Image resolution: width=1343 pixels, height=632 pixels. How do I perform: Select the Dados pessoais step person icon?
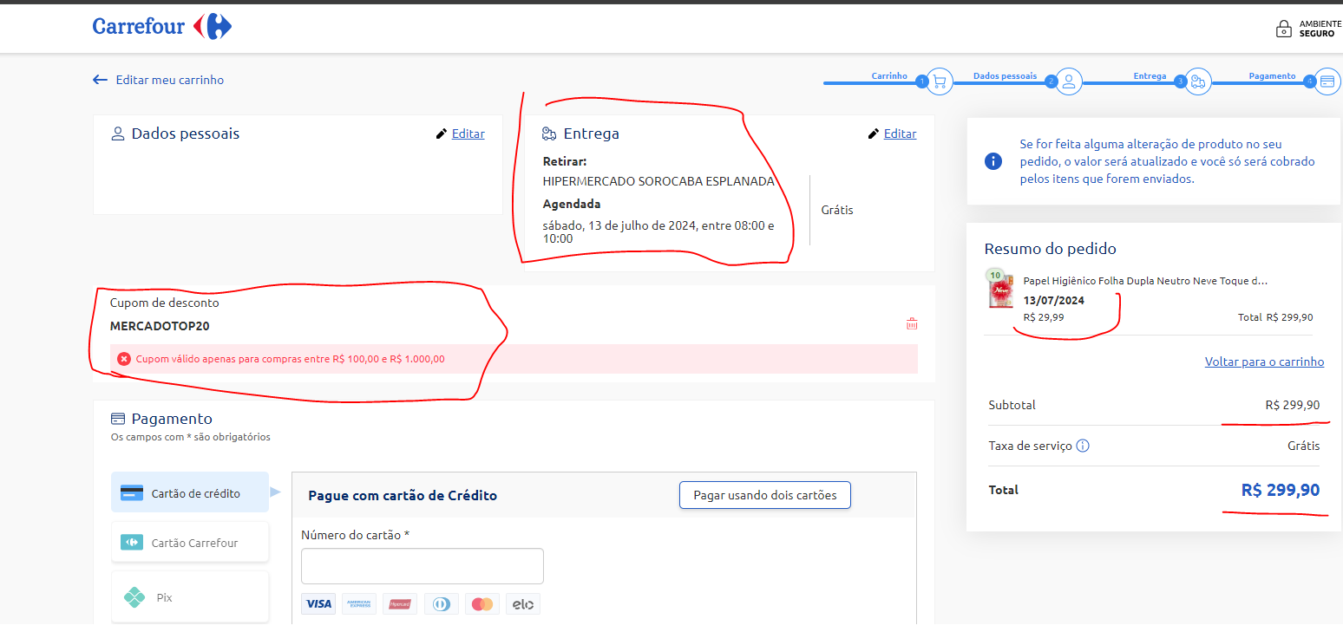1069,81
